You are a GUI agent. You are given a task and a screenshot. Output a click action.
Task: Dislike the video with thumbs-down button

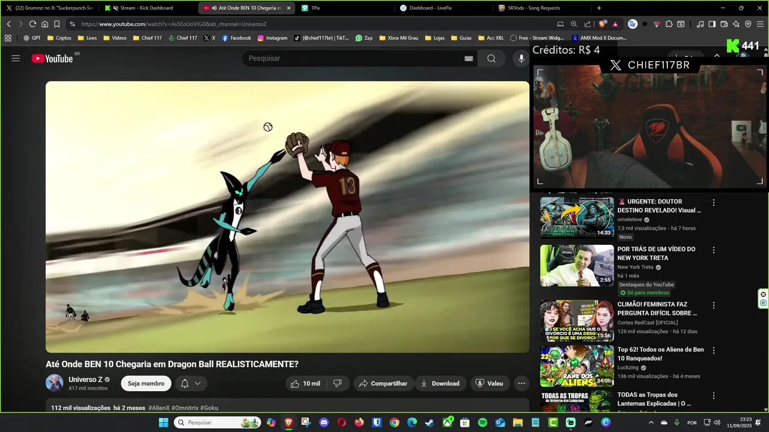point(338,383)
